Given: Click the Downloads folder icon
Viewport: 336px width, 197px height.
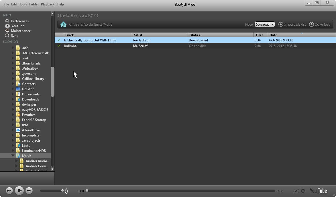Looking at the screenshot, I should point(18,99).
